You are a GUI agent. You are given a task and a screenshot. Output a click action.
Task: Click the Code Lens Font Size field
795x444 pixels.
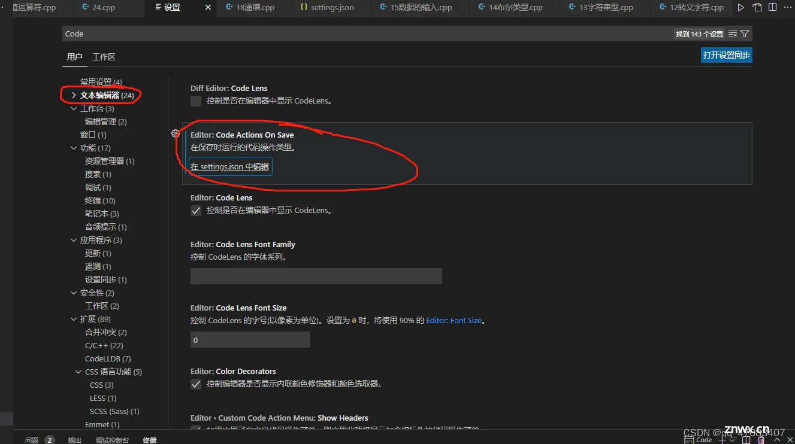(250, 340)
